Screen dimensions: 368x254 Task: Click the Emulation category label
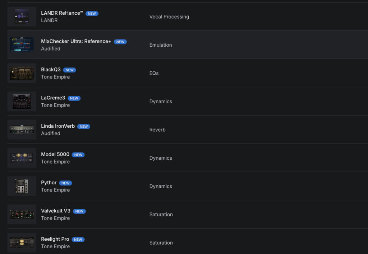pyautogui.click(x=161, y=45)
